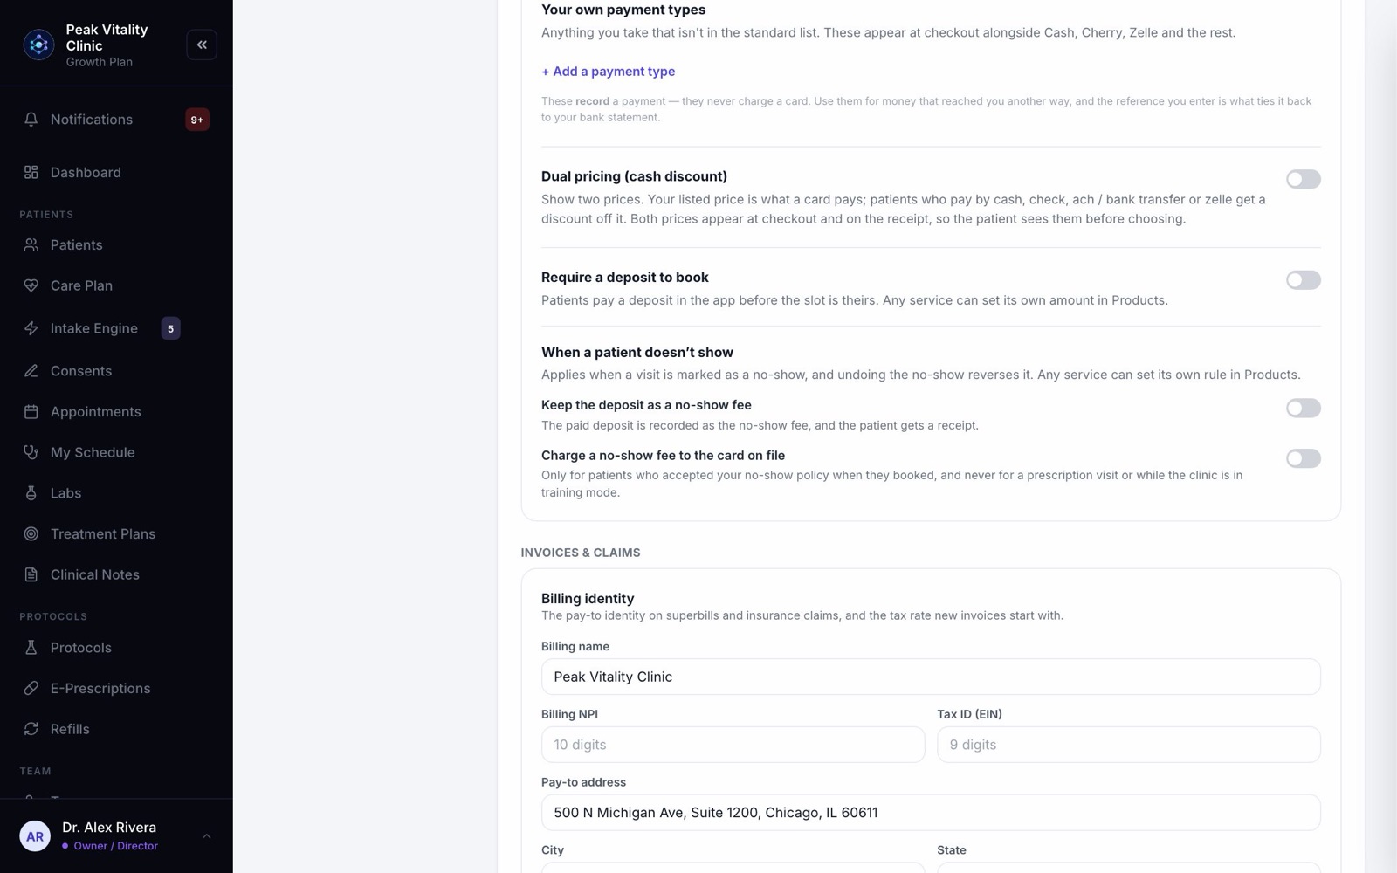Image resolution: width=1397 pixels, height=873 pixels.
Task: Click the Dashboard grid icon
Action: coord(31,173)
